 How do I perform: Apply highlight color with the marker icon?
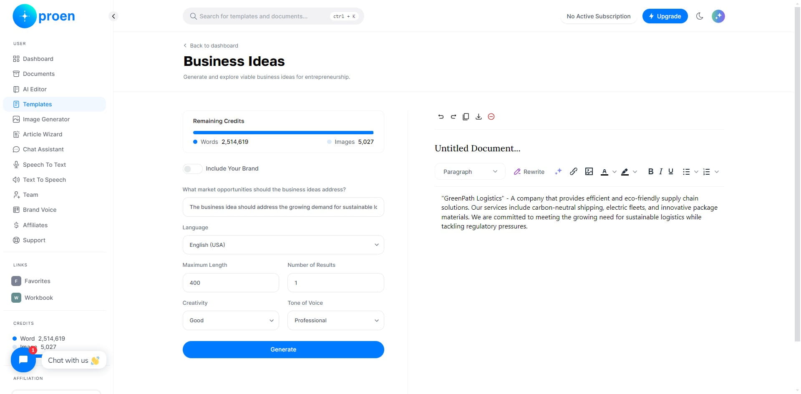click(x=625, y=172)
